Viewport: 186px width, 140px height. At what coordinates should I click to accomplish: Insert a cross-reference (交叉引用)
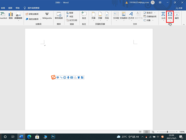[x=72, y=20]
